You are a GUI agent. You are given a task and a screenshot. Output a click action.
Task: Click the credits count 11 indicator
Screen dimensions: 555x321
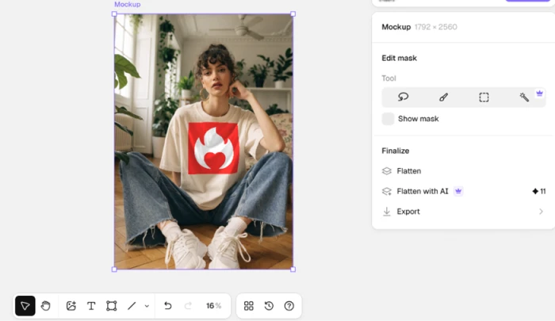click(539, 192)
